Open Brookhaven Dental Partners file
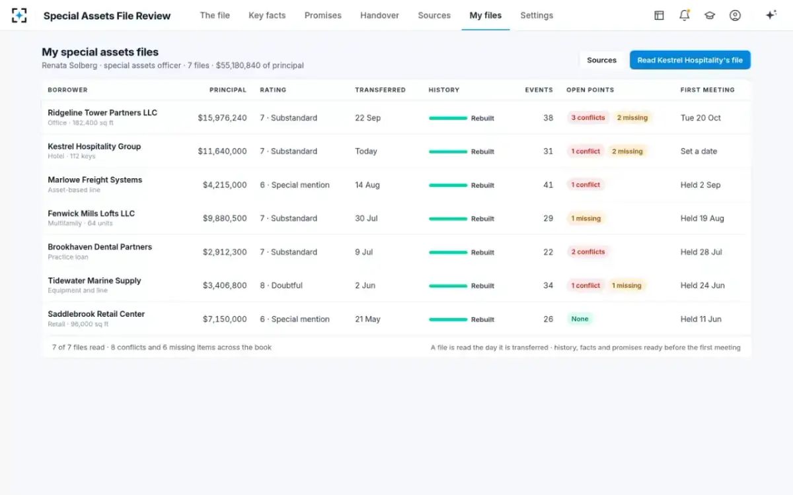Image resolution: width=793 pixels, height=495 pixels. (x=100, y=247)
